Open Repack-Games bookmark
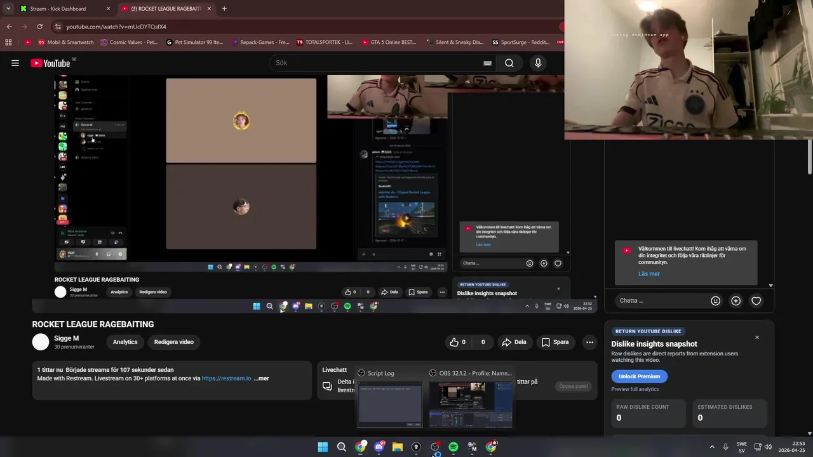 click(x=260, y=43)
